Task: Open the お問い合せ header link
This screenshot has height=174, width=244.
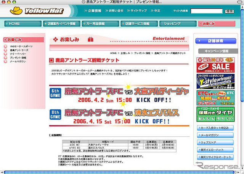Action: tap(114, 11)
